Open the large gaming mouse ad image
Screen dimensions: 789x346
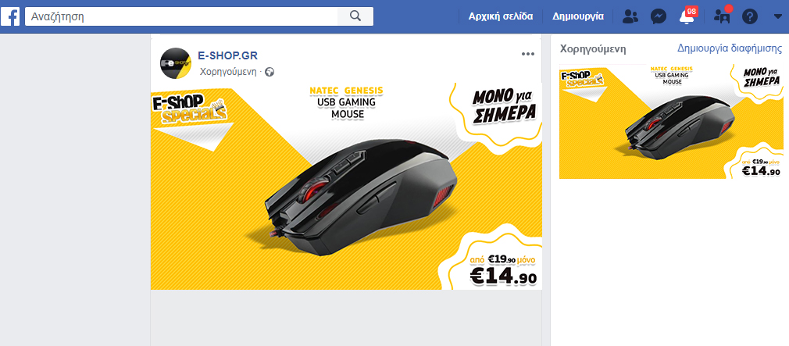(346, 186)
